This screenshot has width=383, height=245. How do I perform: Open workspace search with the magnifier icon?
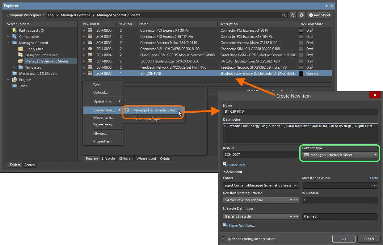pos(284,15)
